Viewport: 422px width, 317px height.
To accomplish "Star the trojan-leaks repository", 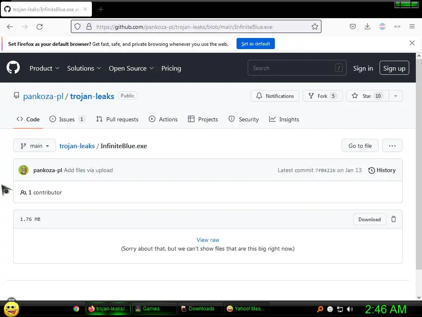I will tap(368, 96).
